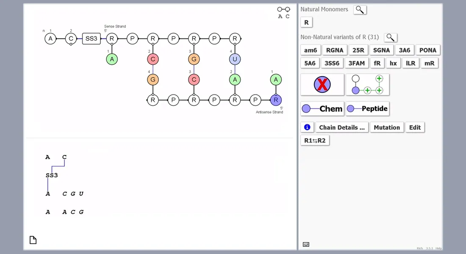Select the PONA variant button
Screen dimensions: 466x254
[x=427, y=50]
